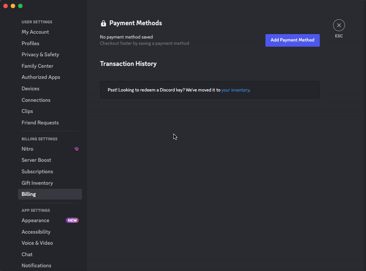
Task: Open Clips settings
Action: click(x=27, y=111)
